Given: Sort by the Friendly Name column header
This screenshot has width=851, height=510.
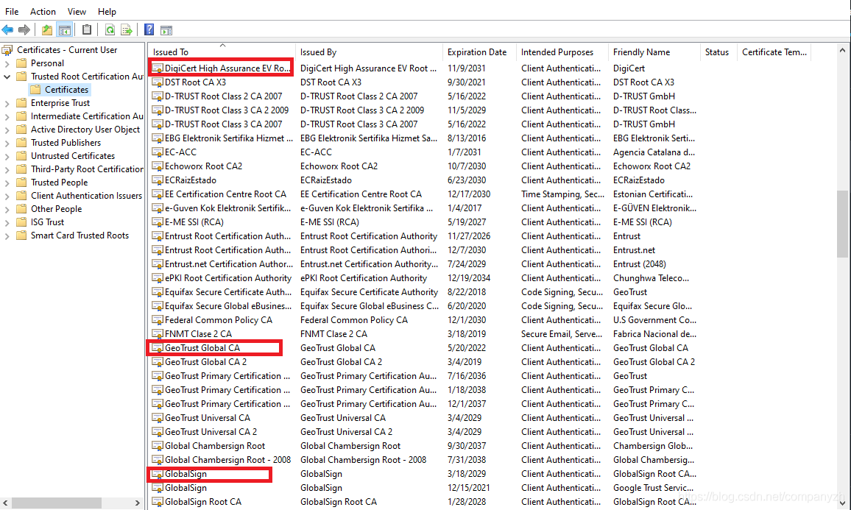Looking at the screenshot, I should coord(641,52).
